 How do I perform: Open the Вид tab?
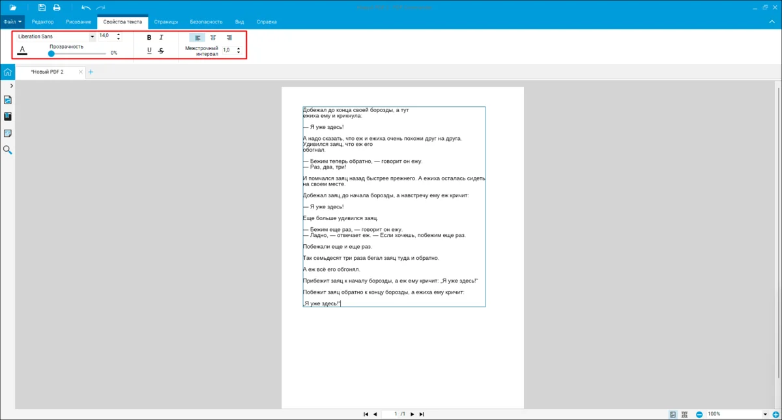click(240, 21)
